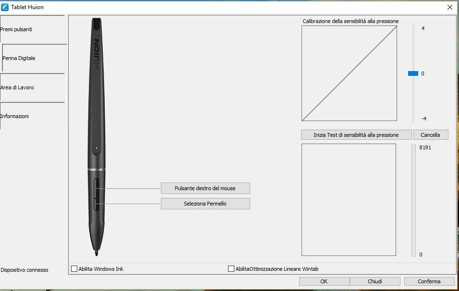Screen dimensions: 459x291
Task: Open the Informazioni tab
Action: (32, 116)
